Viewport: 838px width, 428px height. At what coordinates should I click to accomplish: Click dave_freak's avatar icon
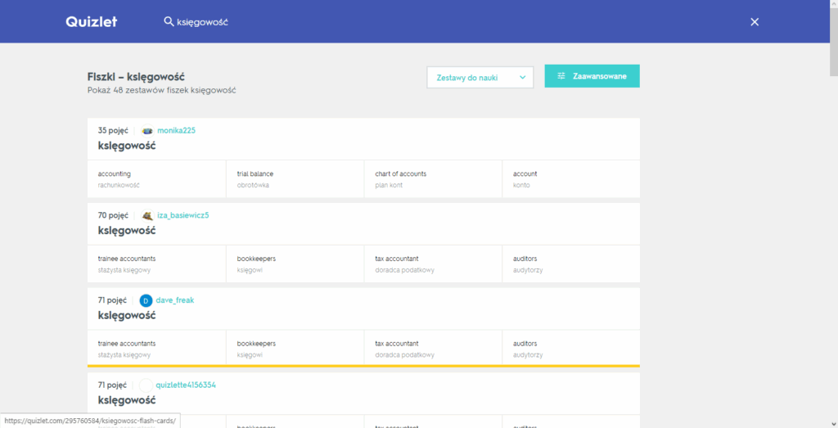pyautogui.click(x=146, y=300)
